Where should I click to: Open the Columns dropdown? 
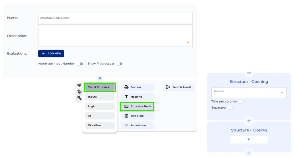[x=249, y=93]
